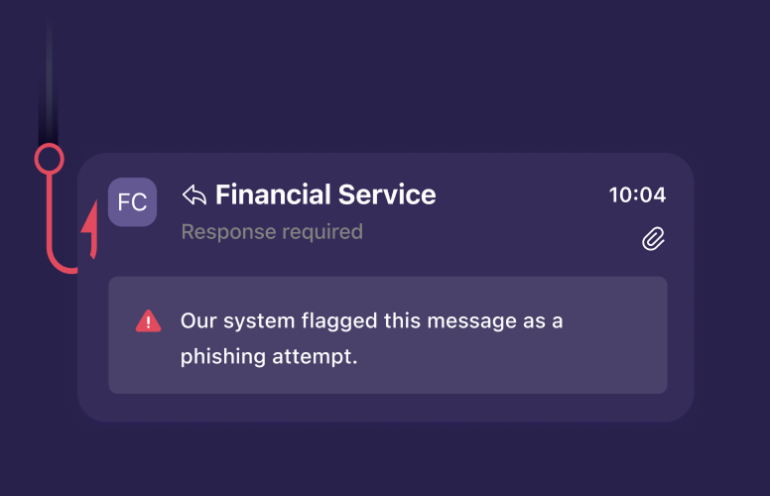The height and width of the screenshot is (496, 770).
Task: Click the "Our system flagged" warning line
Action: tap(372, 321)
